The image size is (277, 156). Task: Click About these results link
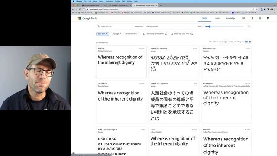point(216,42)
